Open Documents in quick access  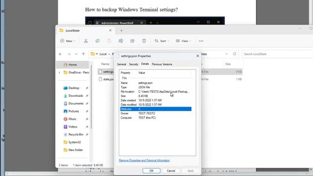click(x=76, y=104)
